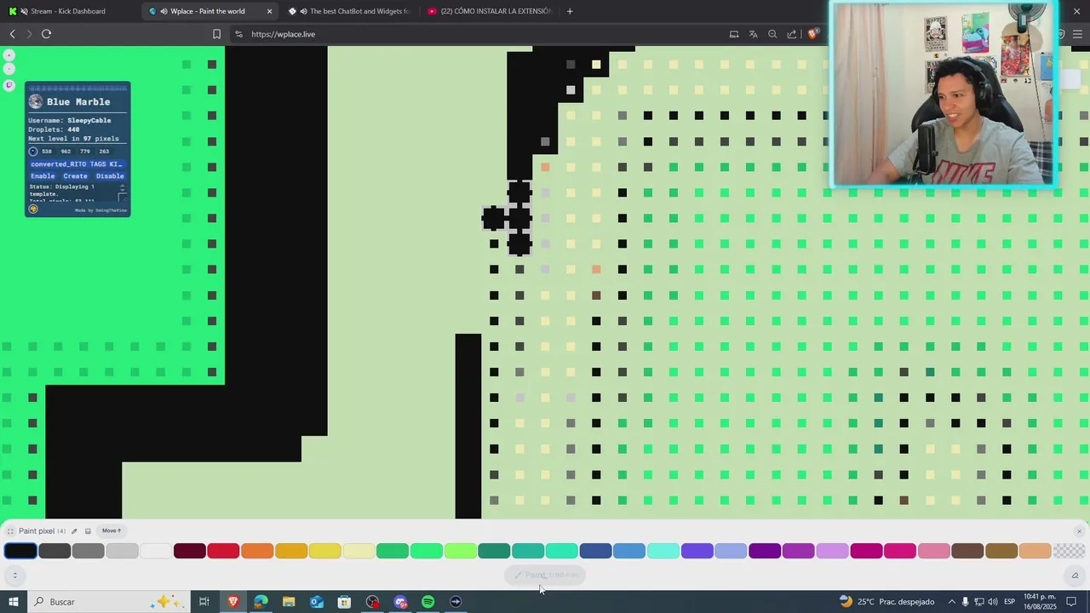Open the notification center icon

1071,602
